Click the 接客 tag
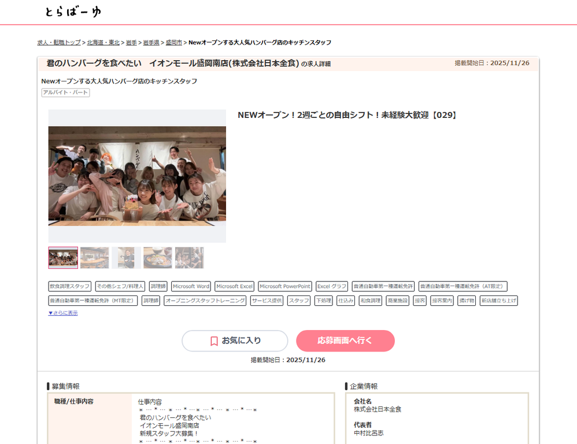The width and height of the screenshot is (577, 444). tap(420, 301)
